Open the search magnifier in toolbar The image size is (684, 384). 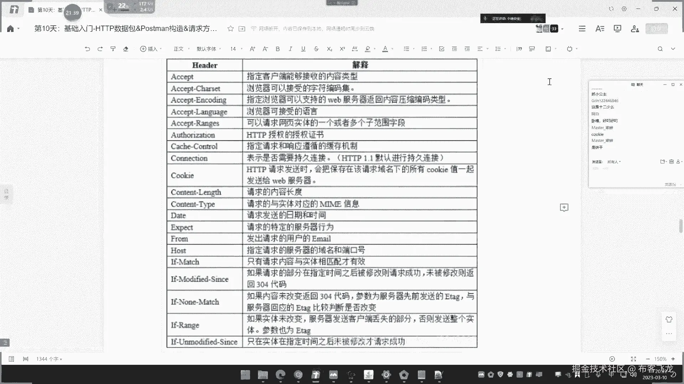pos(660,49)
